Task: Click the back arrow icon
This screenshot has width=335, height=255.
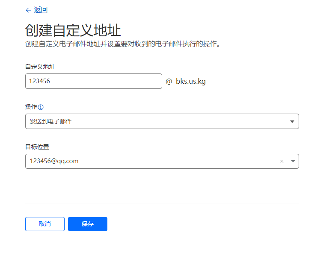Action: [28, 10]
